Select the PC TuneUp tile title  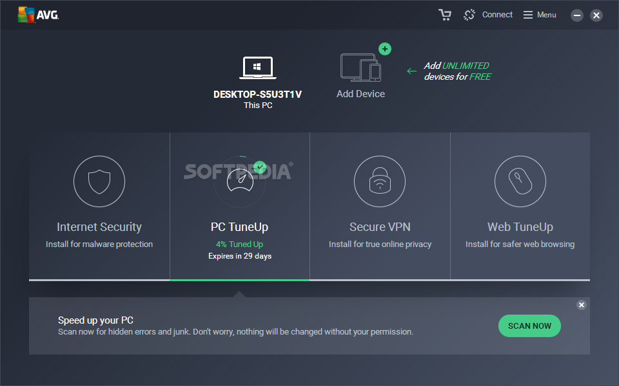click(x=240, y=227)
